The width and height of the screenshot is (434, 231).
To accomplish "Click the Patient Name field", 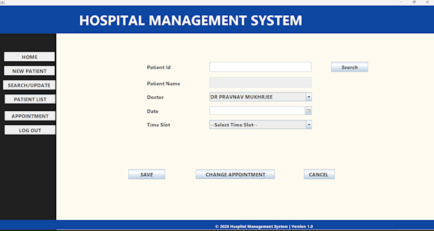I will point(260,82).
